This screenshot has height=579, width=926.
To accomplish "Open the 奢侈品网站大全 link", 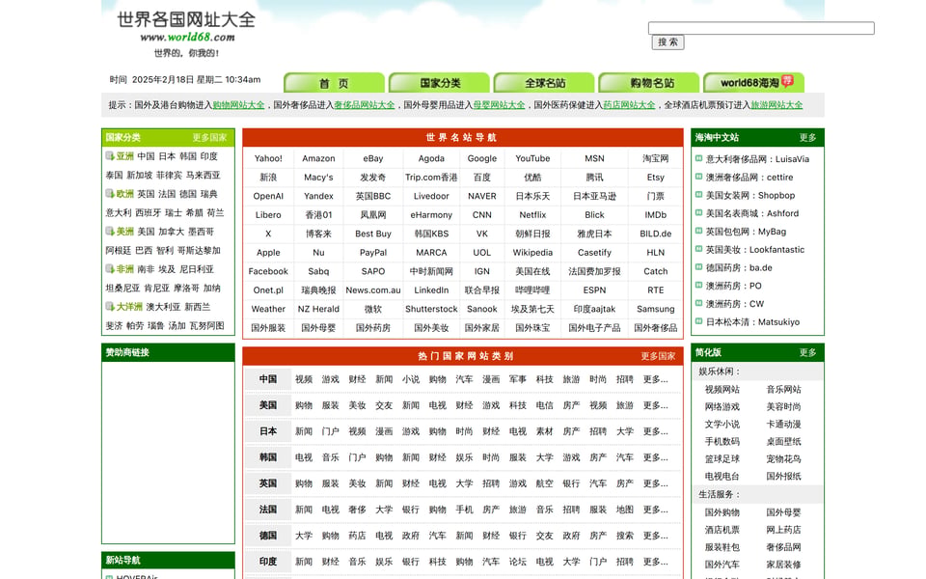I will [x=365, y=105].
